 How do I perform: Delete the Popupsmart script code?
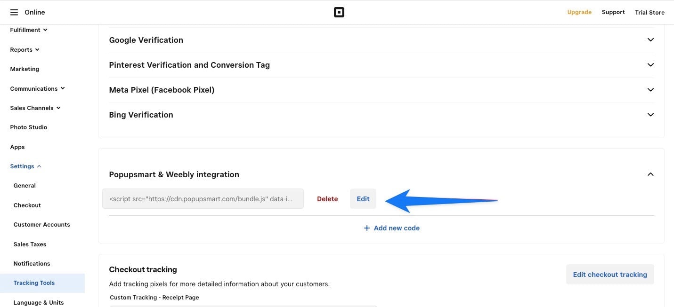coord(327,199)
